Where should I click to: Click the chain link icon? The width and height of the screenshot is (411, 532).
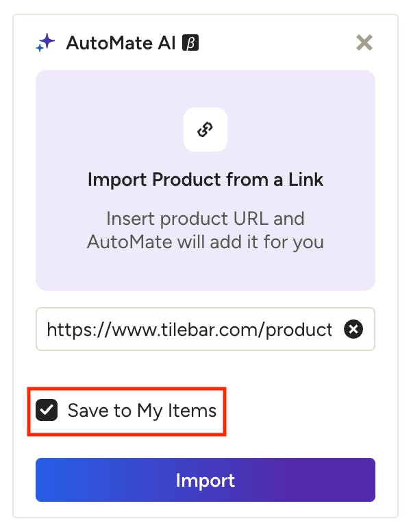coord(205,130)
